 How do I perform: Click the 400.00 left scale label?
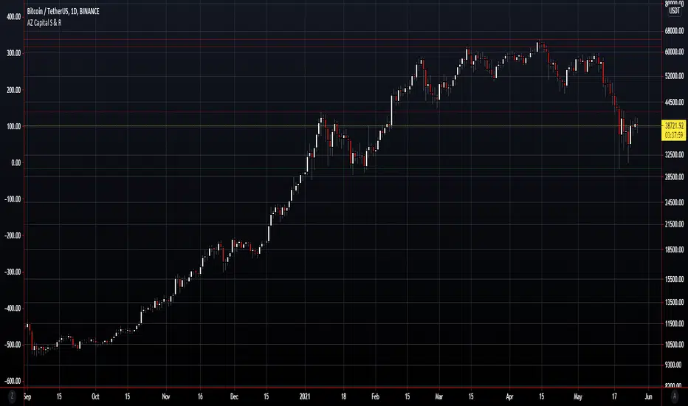tap(13, 17)
